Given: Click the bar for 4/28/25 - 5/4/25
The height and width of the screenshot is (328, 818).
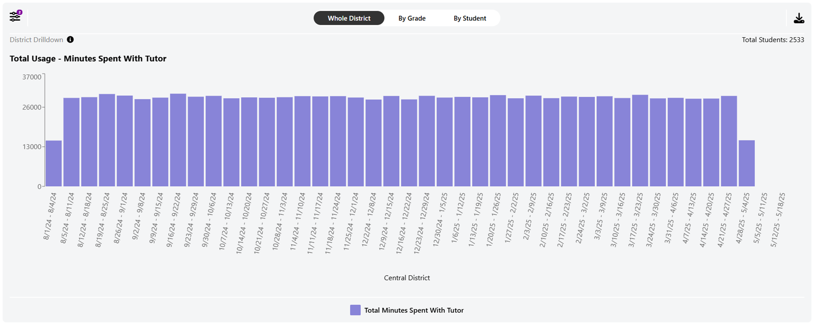Looking at the screenshot, I should click(747, 163).
